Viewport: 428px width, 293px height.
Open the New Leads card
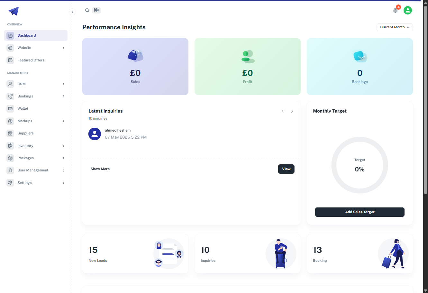135,254
